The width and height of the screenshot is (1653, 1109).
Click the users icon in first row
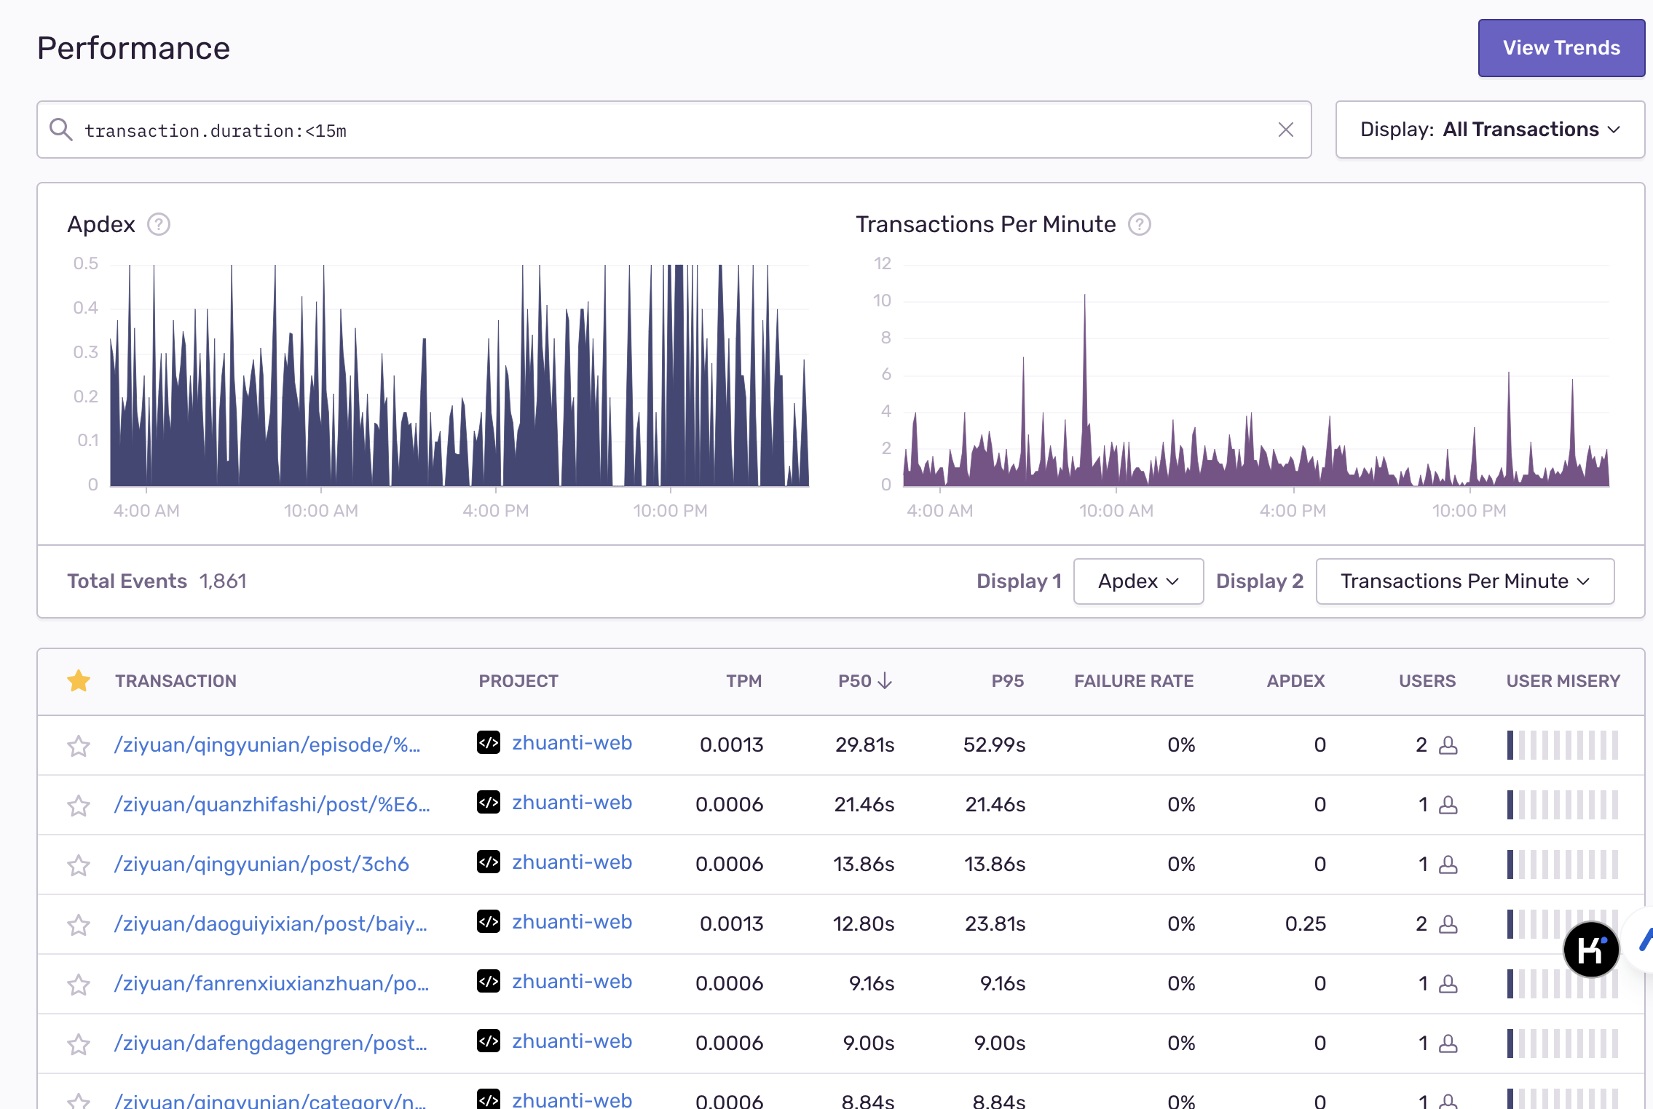(1448, 745)
